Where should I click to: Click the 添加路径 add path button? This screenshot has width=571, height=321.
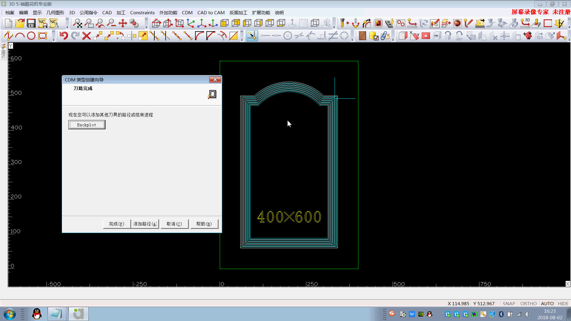tap(145, 224)
